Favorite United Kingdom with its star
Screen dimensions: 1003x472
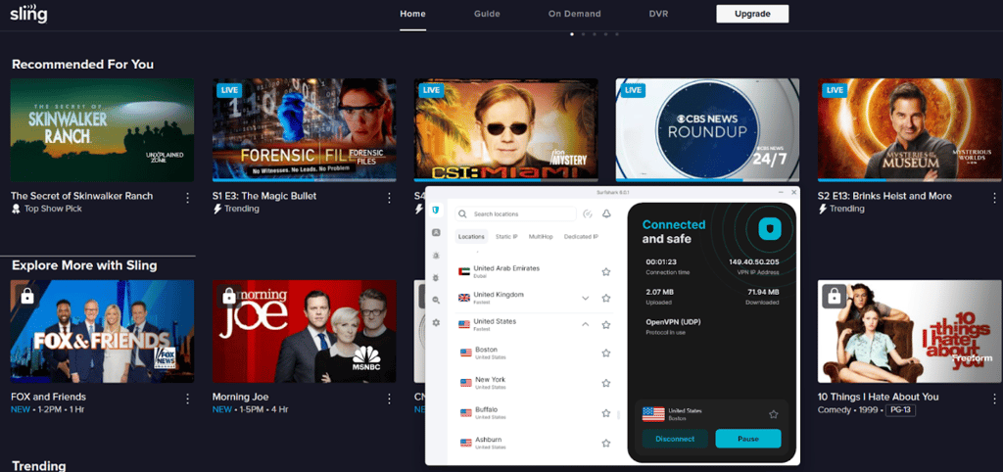[x=605, y=298]
